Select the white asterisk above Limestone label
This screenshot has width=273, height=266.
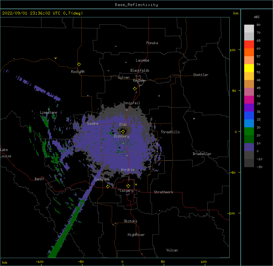click(49, 109)
